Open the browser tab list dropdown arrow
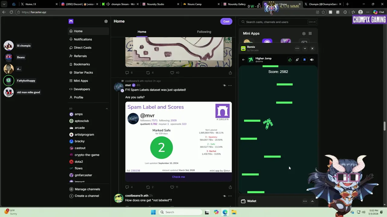387x217 pixels. pyautogui.click(x=4, y=4)
